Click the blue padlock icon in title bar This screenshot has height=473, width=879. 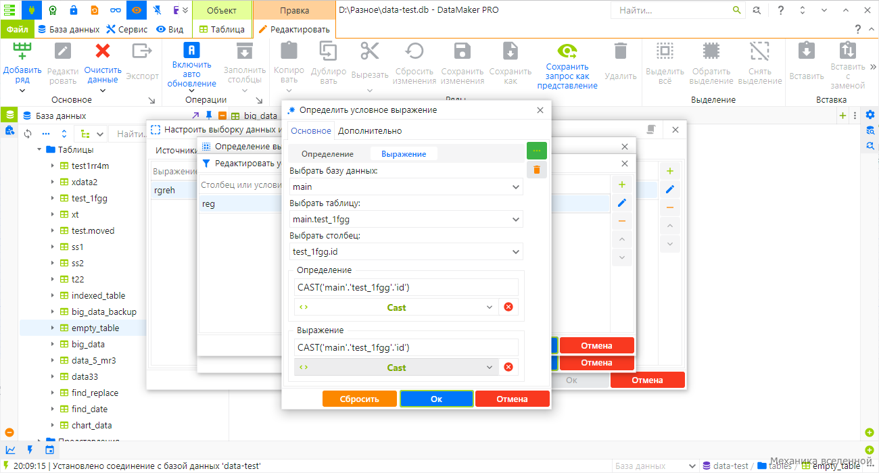pyautogui.click(x=74, y=10)
